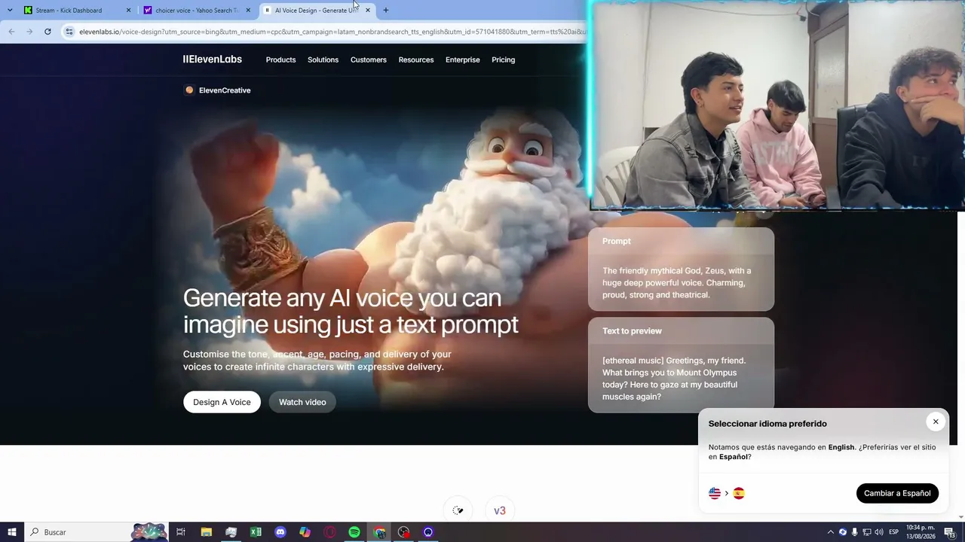965x542 pixels.
Task: Open the gray app next to File Explorer
Action: 231,532
